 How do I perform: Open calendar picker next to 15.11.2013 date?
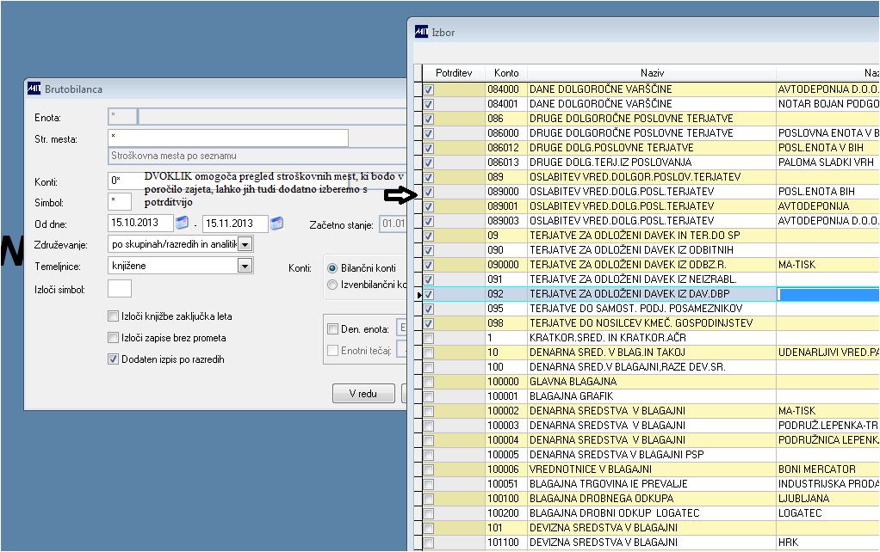(276, 223)
